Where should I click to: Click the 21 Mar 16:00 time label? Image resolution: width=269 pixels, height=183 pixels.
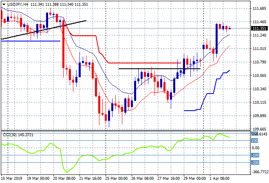point(90,179)
